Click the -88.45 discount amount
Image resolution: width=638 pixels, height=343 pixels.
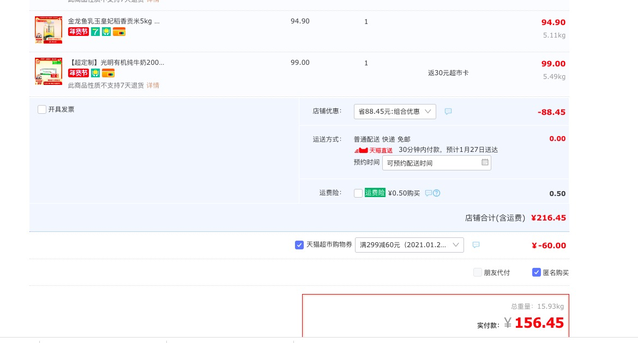551,112
